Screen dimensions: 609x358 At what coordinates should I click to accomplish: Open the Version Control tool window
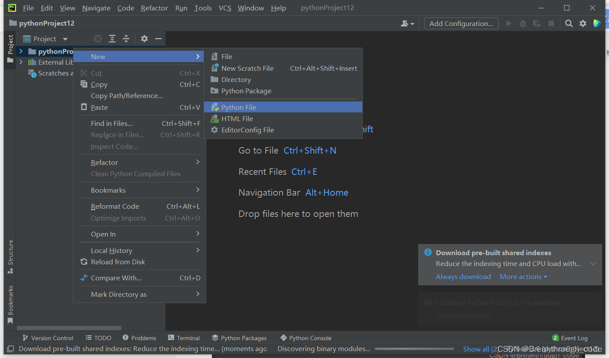point(47,338)
